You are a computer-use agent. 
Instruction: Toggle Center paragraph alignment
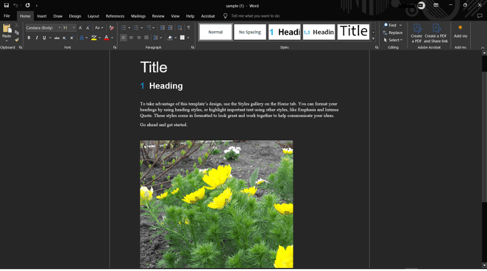click(x=131, y=38)
